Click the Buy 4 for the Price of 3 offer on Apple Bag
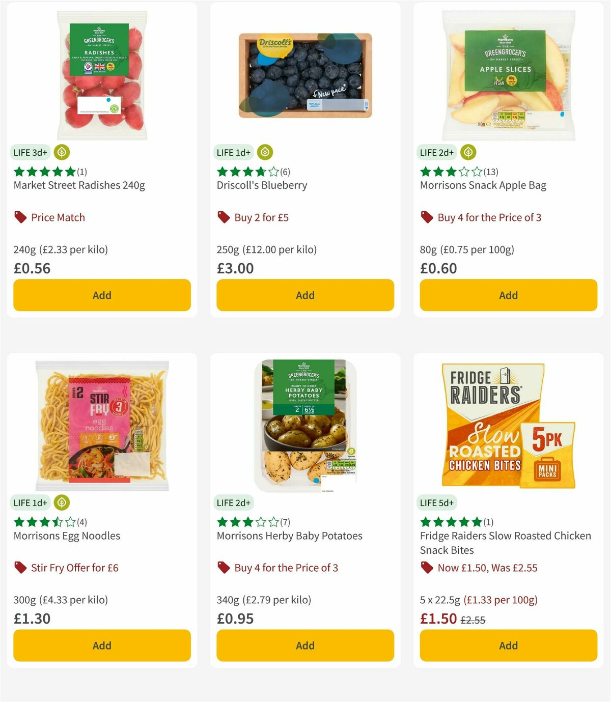 [489, 217]
